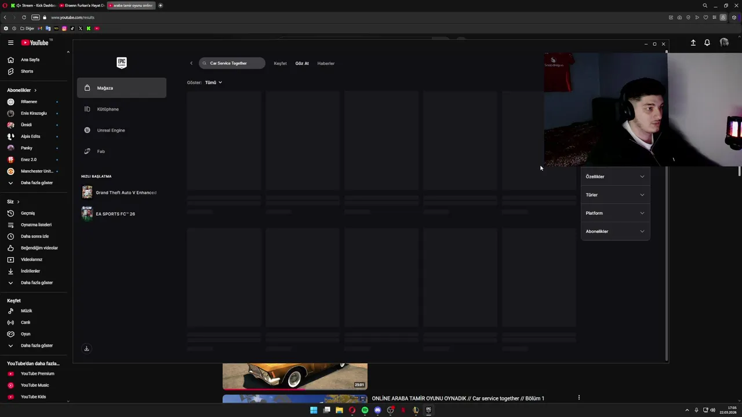742x417 pixels.
Task: Switch to the Kick Dashboard Stream tab
Action: point(32,5)
